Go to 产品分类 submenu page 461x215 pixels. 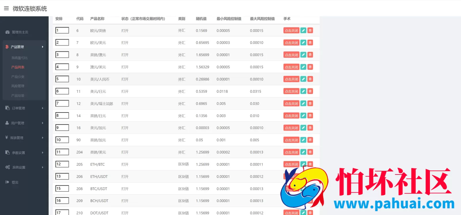(18, 77)
